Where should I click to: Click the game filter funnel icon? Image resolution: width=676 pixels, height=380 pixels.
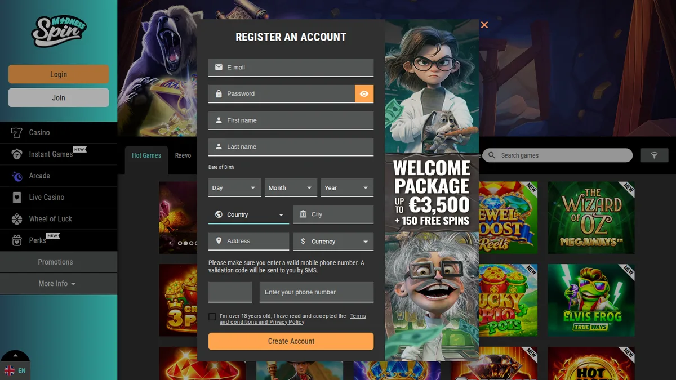(x=654, y=155)
